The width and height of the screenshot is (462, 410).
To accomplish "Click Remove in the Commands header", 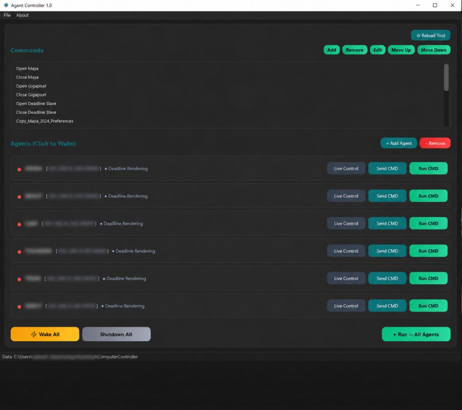I will point(354,50).
